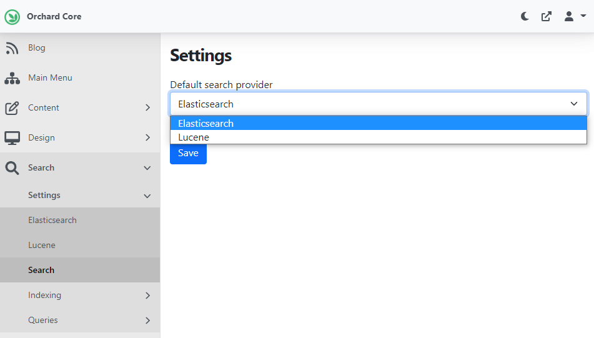Click the Default search provider label
The height and width of the screenshot is (338, 594).
[221, 85]
